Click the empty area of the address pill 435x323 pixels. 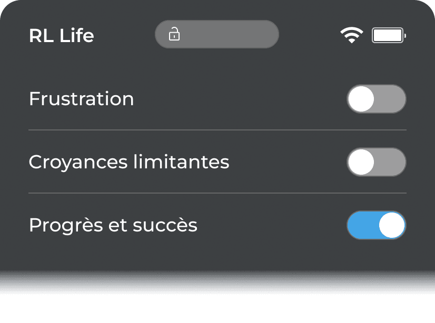(232, 35)
